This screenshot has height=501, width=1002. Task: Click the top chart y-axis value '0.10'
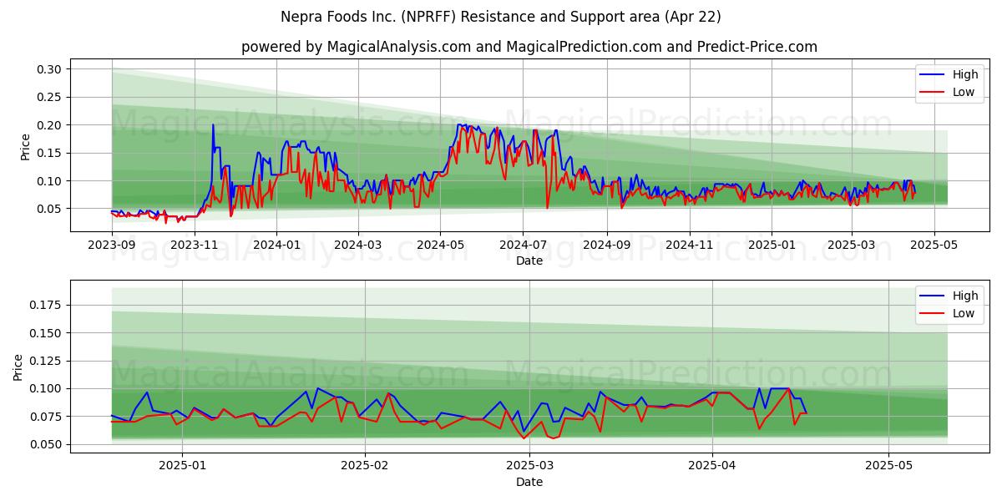(50, 181)
